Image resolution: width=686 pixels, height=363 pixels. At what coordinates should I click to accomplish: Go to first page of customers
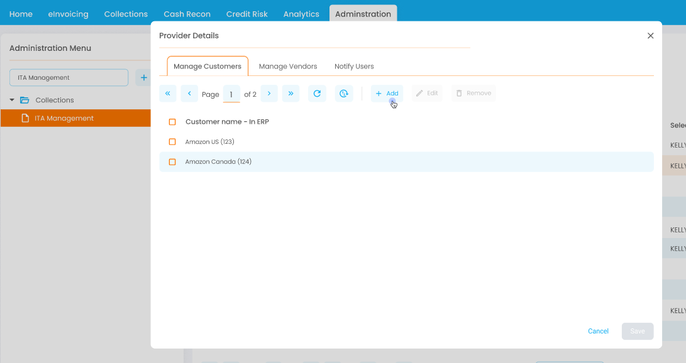(x=167, y=94)
